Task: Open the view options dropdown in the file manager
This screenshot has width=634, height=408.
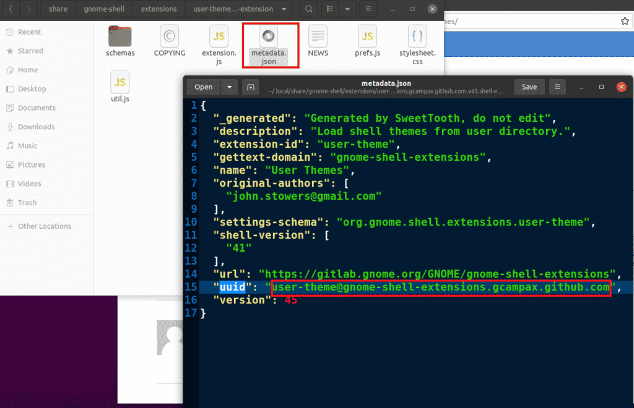Action: (x=347, y=9)
